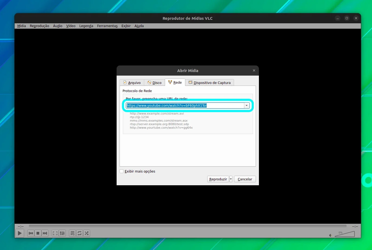Enable Exibir mais opções checkbox
The width and height of the screenshot is (372, 250).
(x=122, y=171)
